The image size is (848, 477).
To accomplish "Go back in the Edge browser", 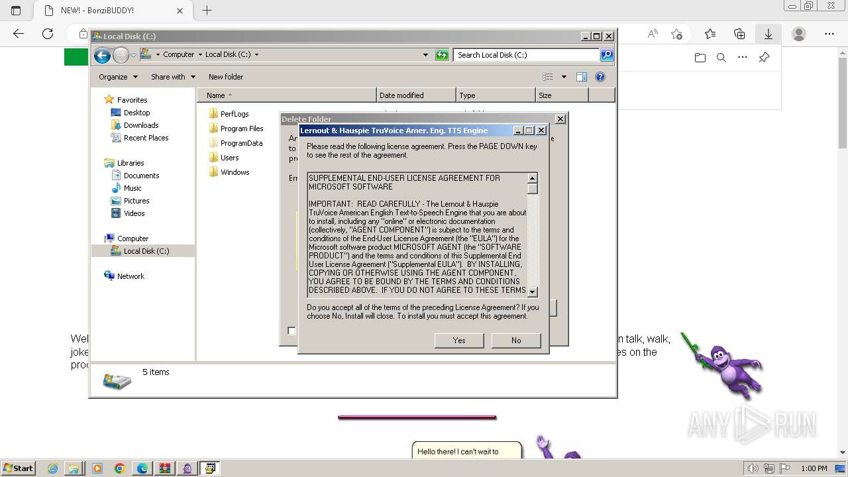I will 19,34.
